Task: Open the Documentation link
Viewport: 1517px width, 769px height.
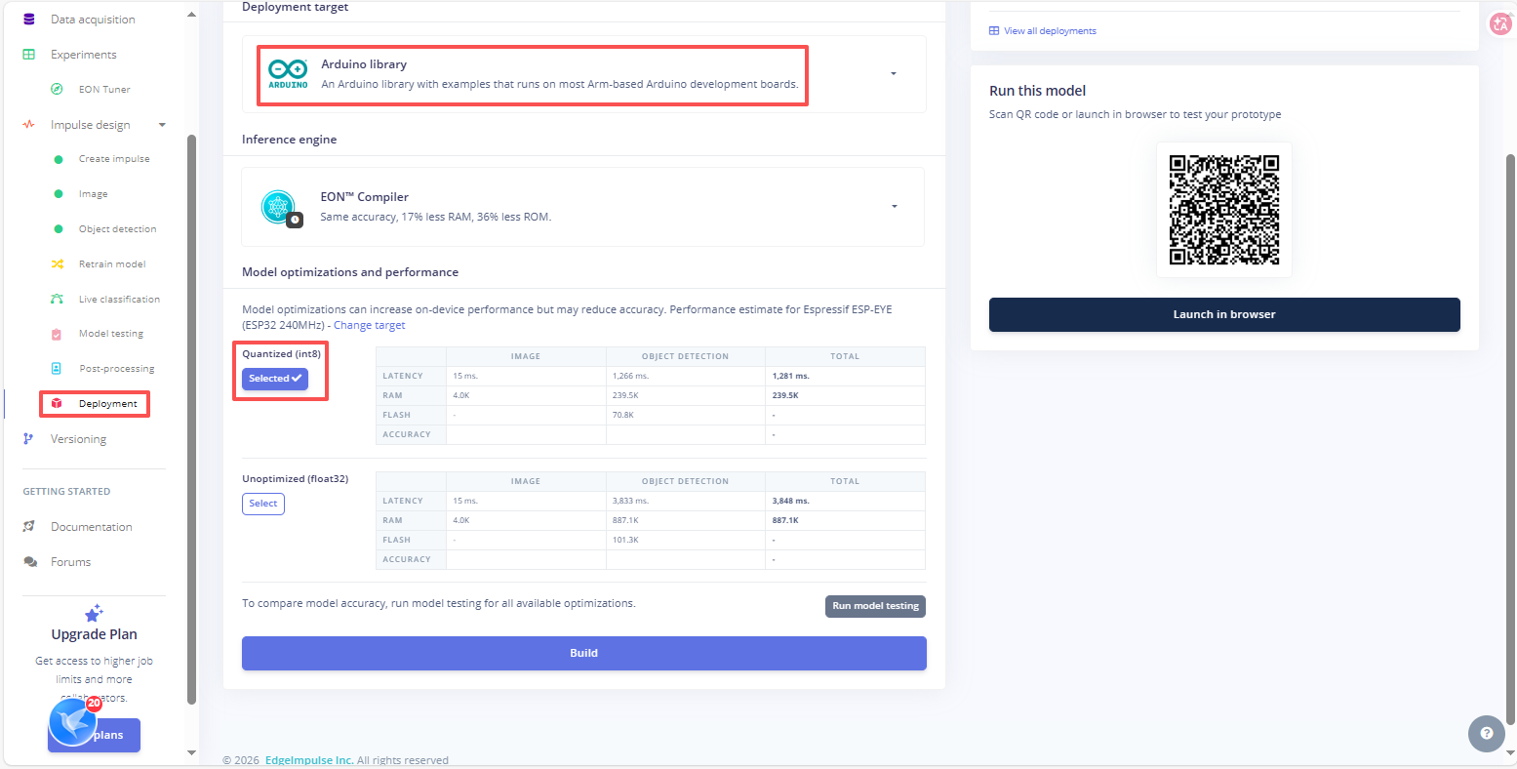Action: point(92,527)
